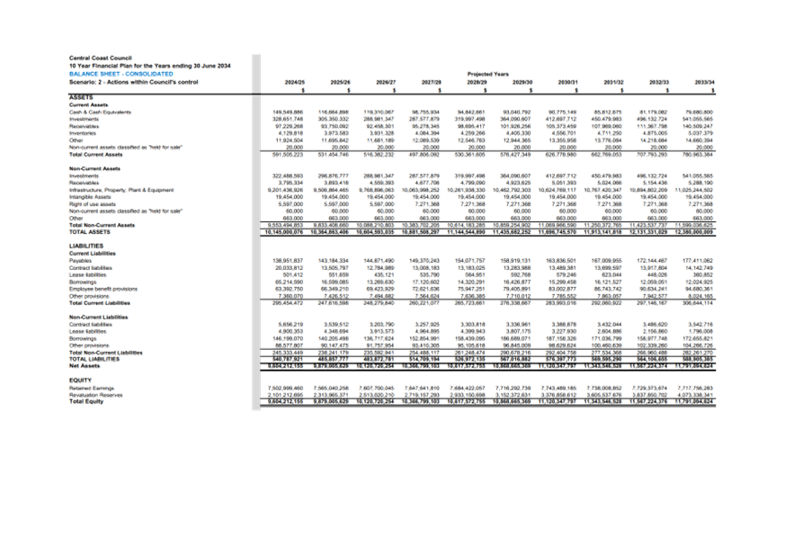Click the 'Central Coast Council' title line
Viewport: 785px width, 556px height.
pyautogui.click(x=101, y=58)
